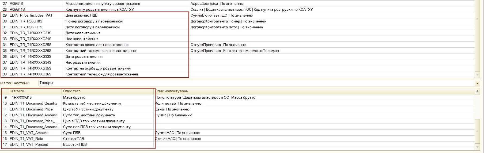Click the Ставка ПДВ description cell
The height and width of the screenshot is (153, 484).
coord(108,139)
